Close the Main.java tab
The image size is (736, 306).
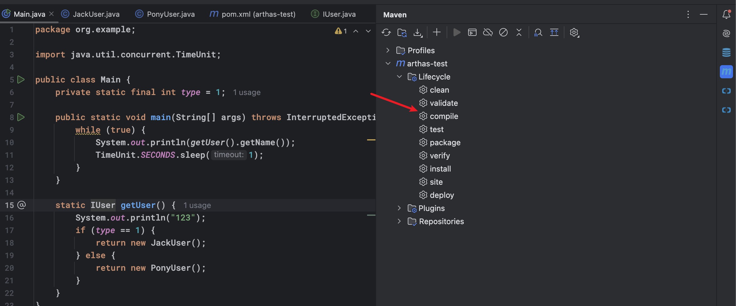coord(51,14)
